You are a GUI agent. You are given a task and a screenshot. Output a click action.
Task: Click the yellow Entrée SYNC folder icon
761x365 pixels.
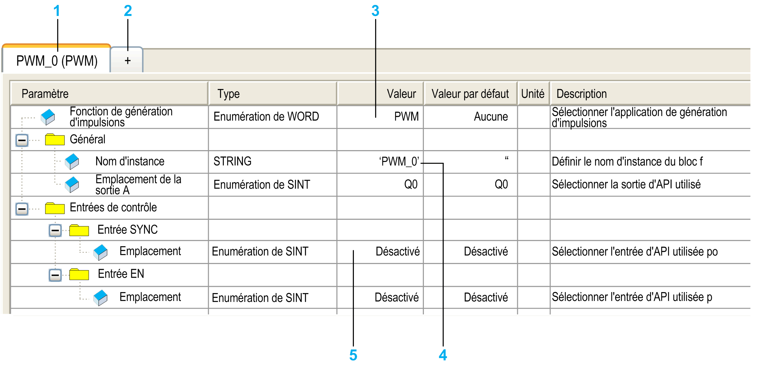79,230
